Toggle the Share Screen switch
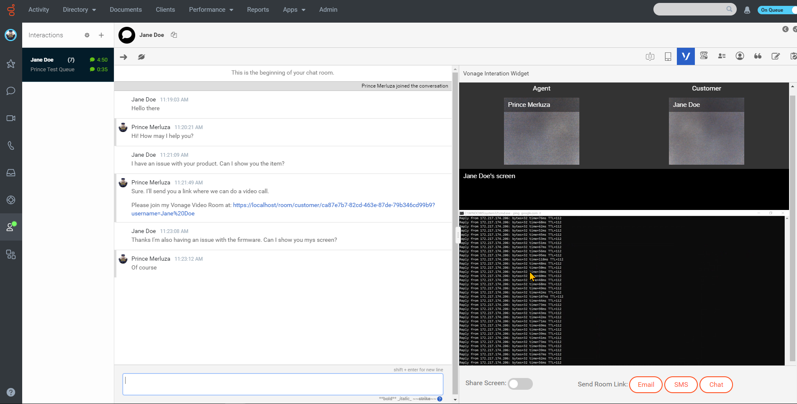Viewport: 797px width, 404px height. (x=520, y=384)
